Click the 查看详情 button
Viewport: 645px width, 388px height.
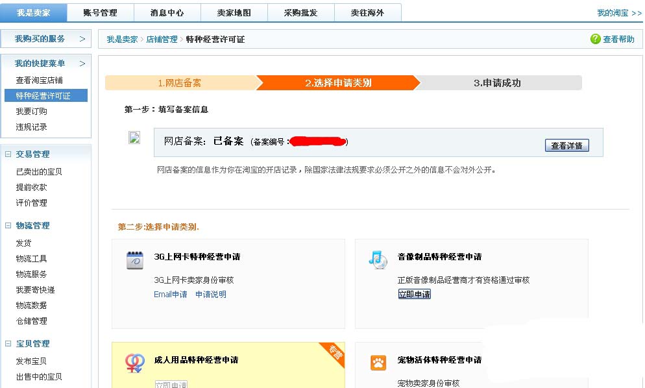tap(566, 146)
